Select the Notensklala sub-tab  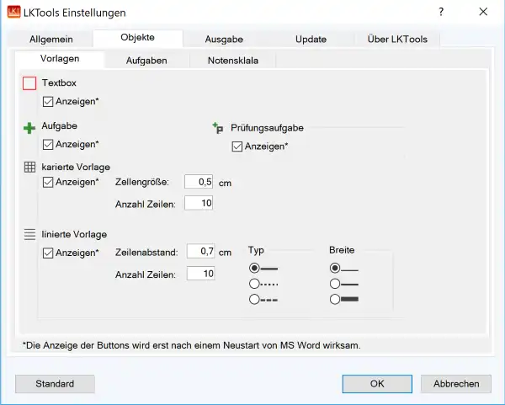[233, 61]
